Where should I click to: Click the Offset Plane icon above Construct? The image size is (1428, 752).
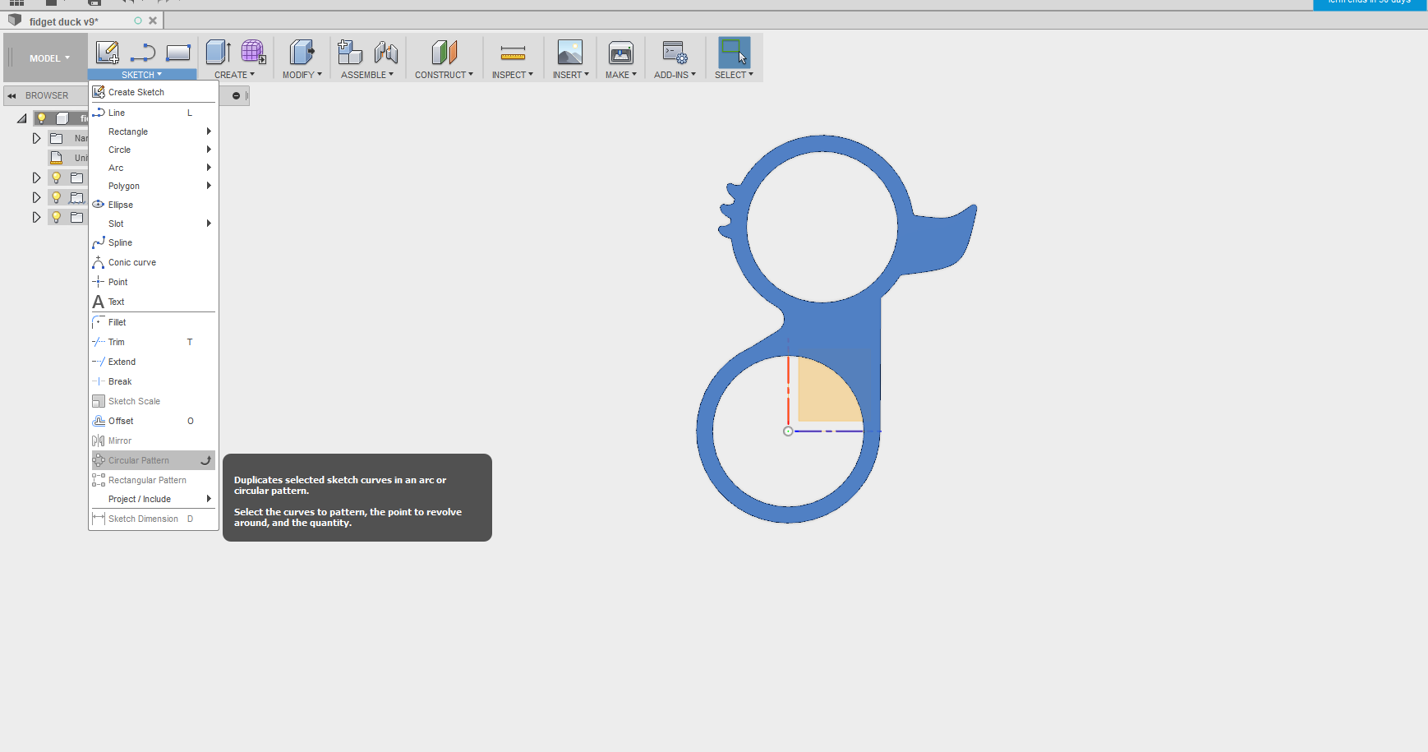(x=444, y=53)
